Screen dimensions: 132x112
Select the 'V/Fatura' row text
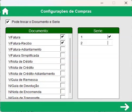click(14, 37)
